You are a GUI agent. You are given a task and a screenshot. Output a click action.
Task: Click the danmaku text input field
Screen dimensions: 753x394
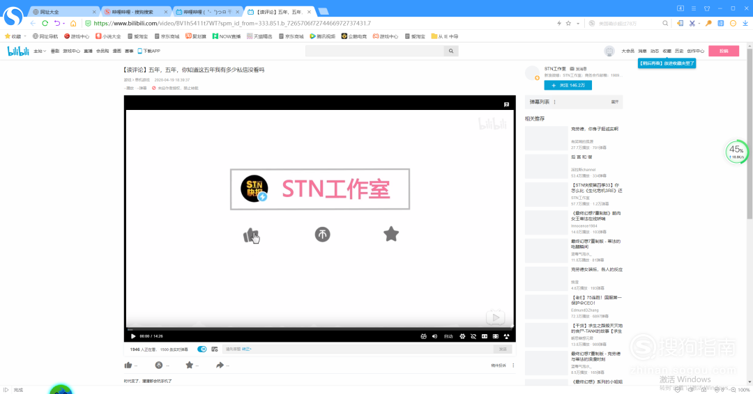click(358, 349)
